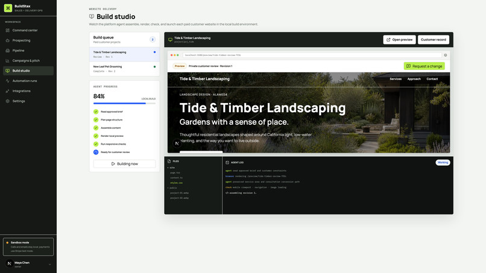Viewport: 486px width, 273px height.
Task: Select Tide & Timber Landscaping in build queue
Action: [124, 54]
